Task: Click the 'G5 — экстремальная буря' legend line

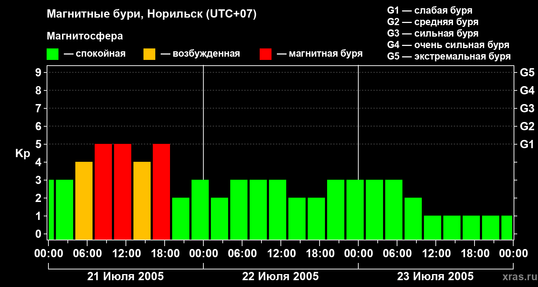Action: click(x=449, y=56)
